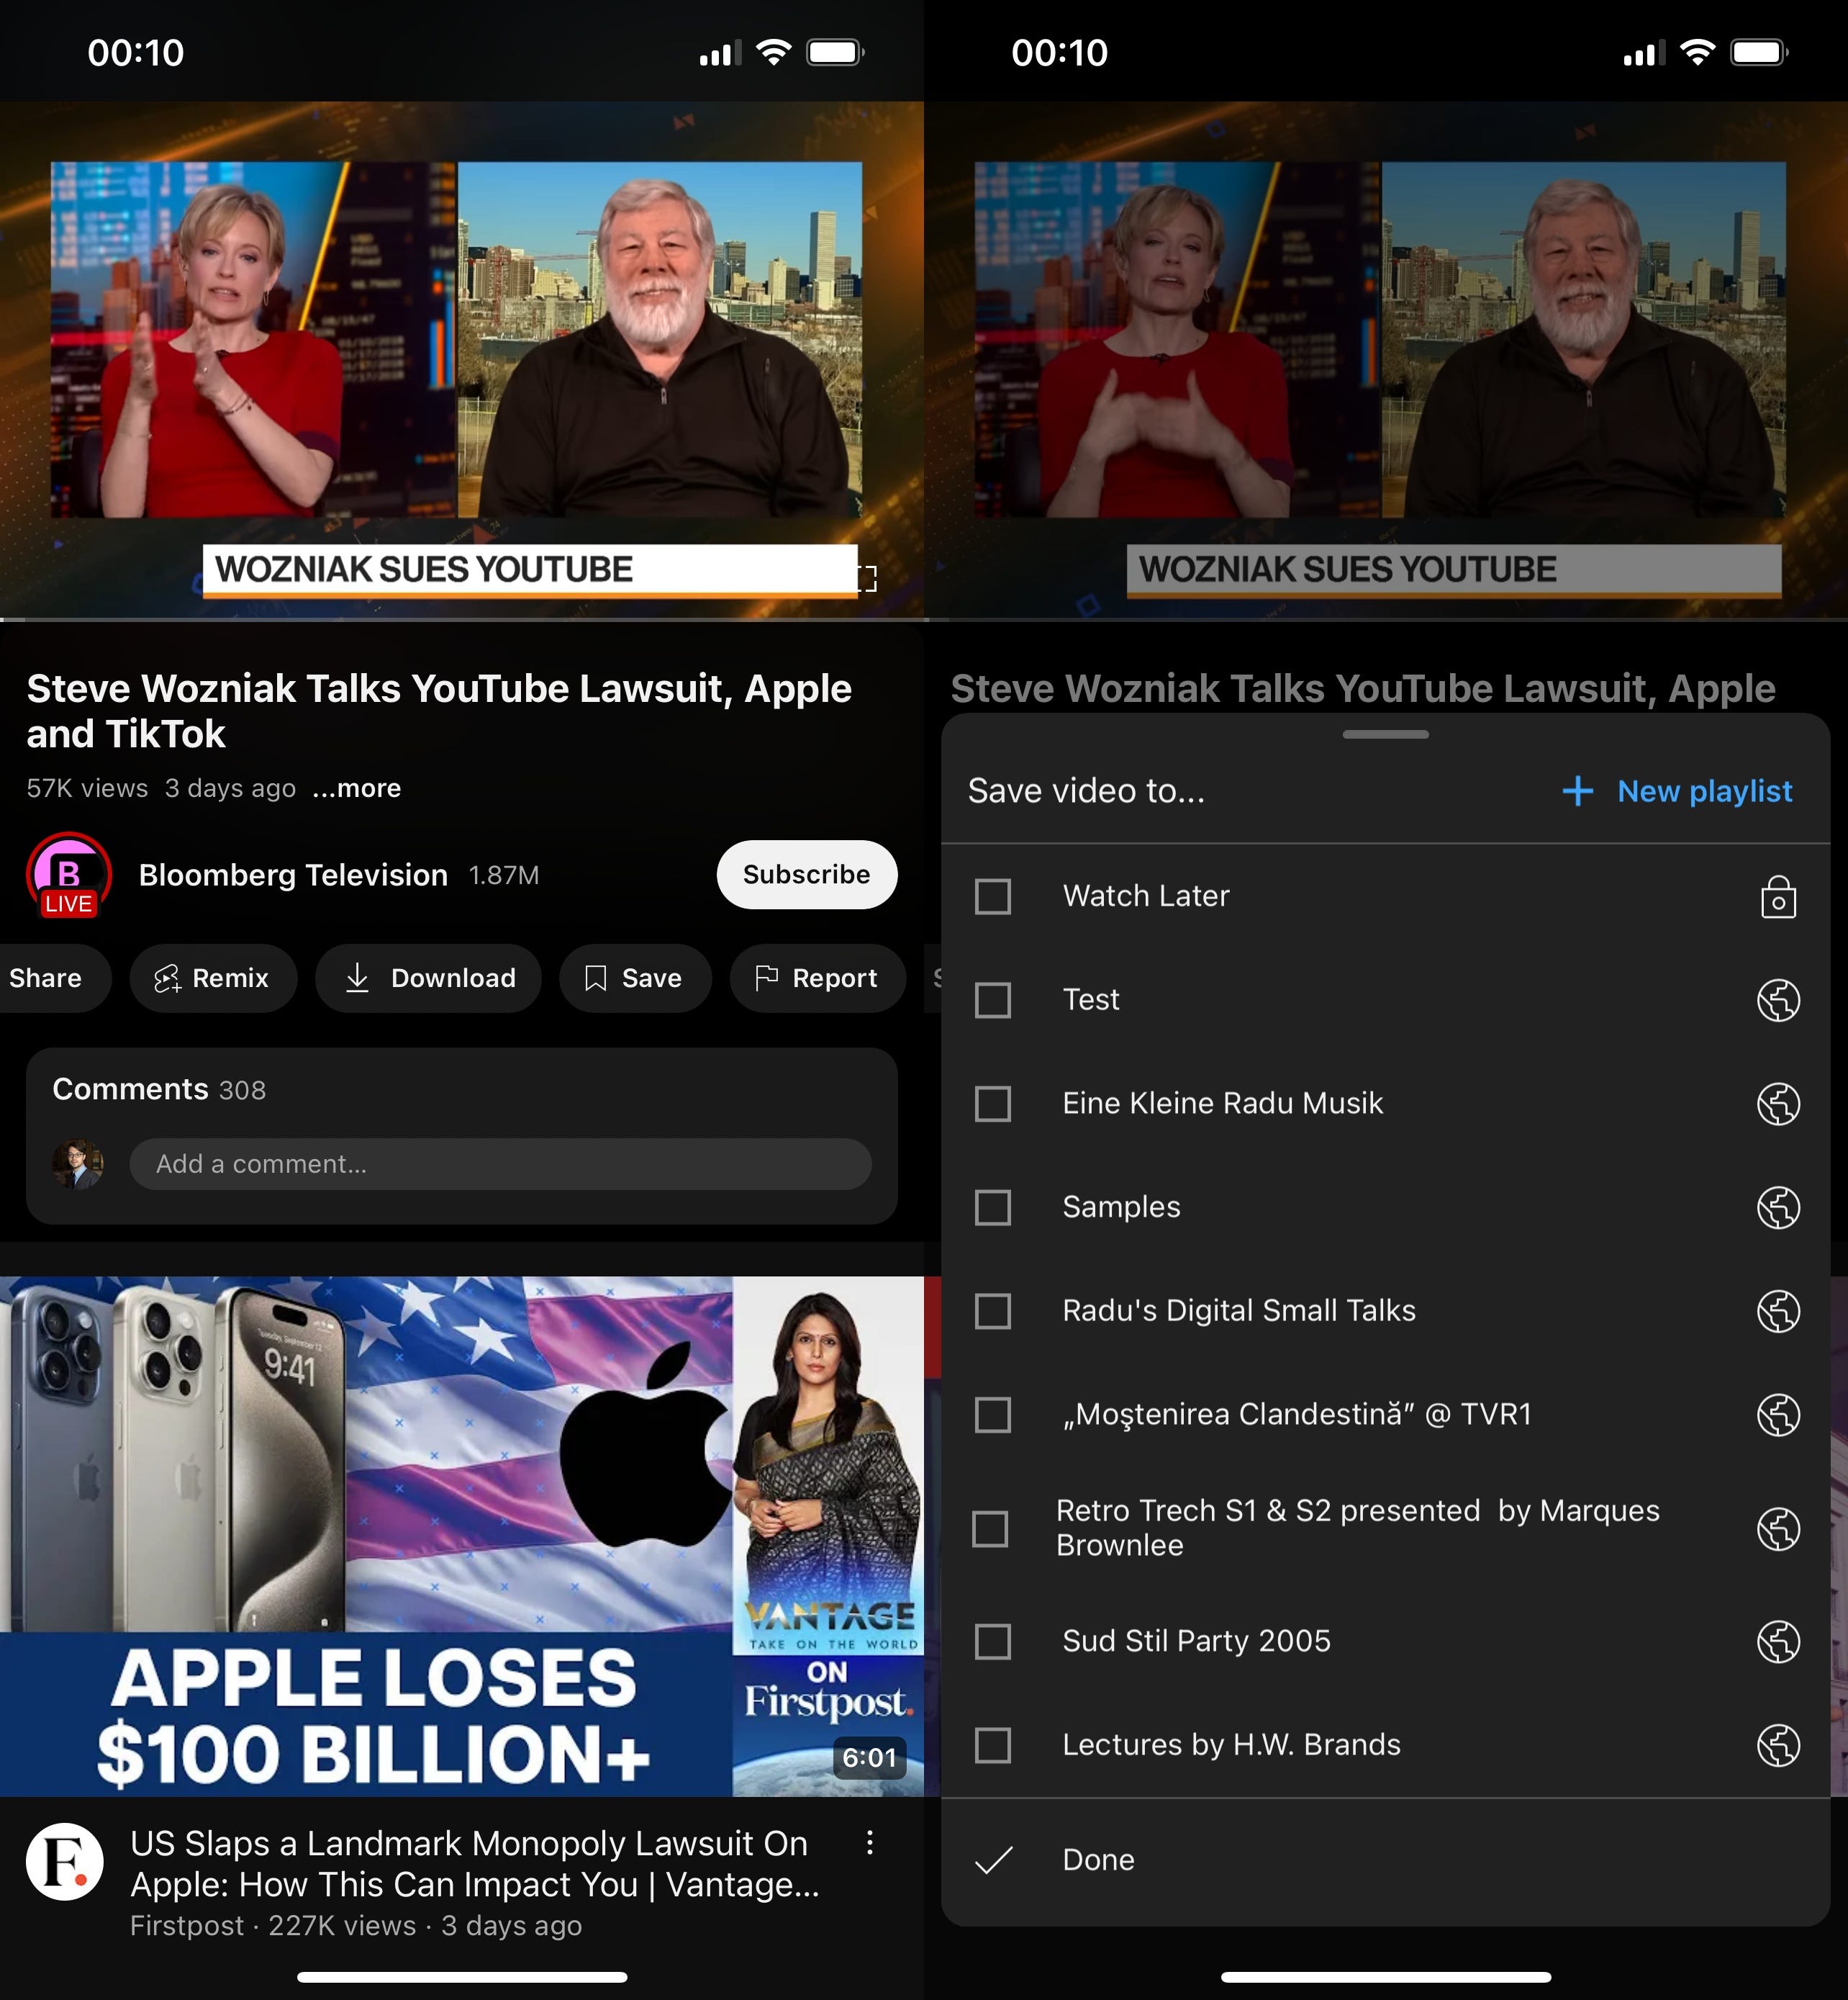This screenshot has height=2000, width=1848.
Task: Focus the Add a comment field
Action: 500,1163
